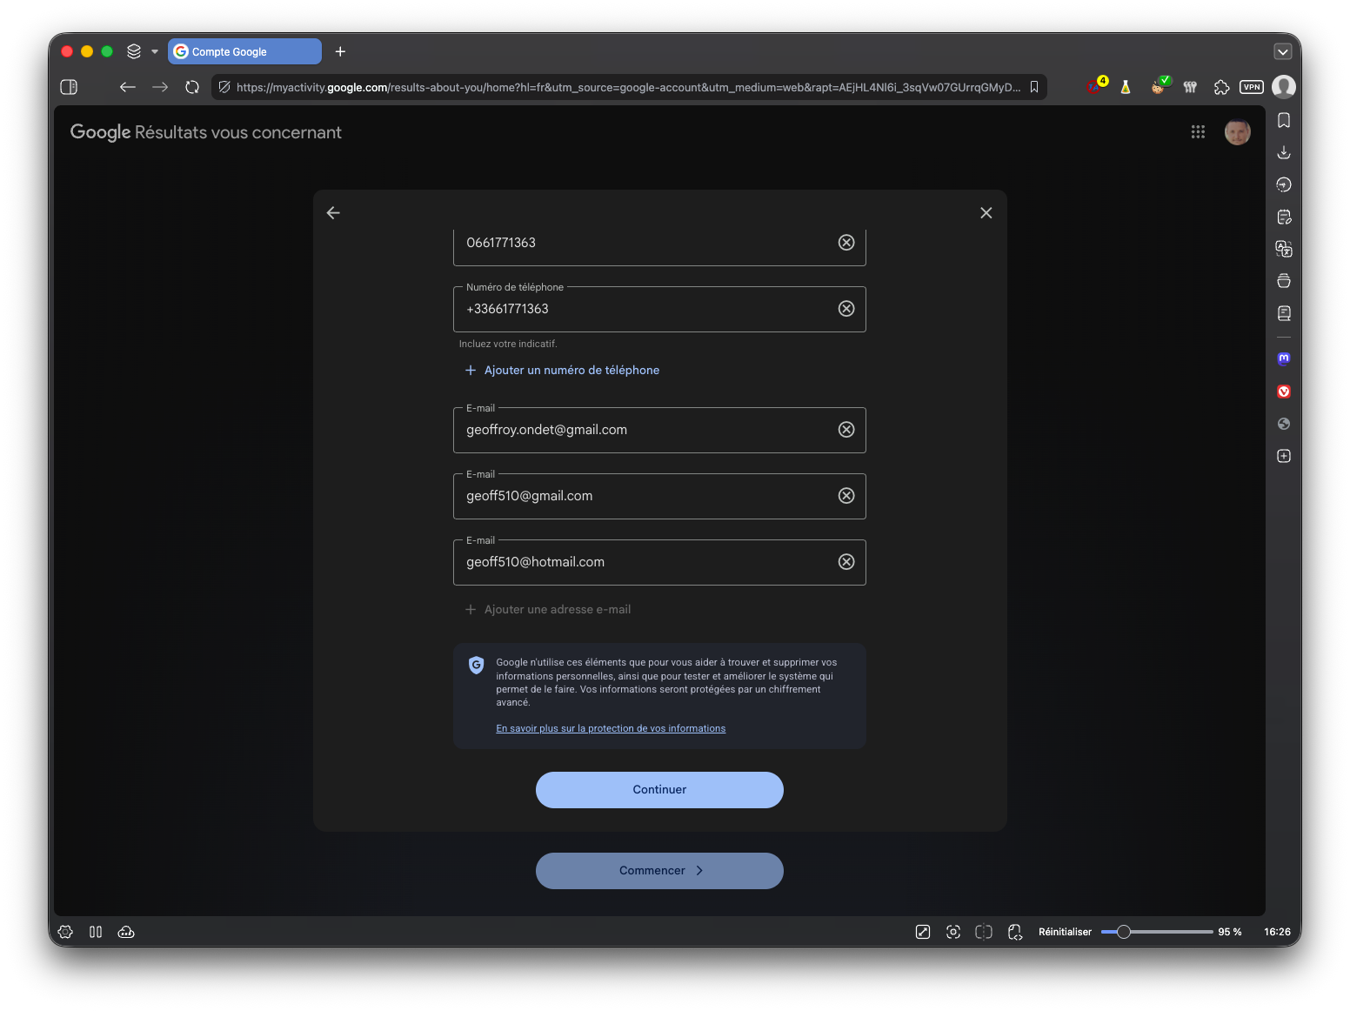The image size is (1350, 1011).
Task: Open Google apps grid
Action: tap(1198, 131)
